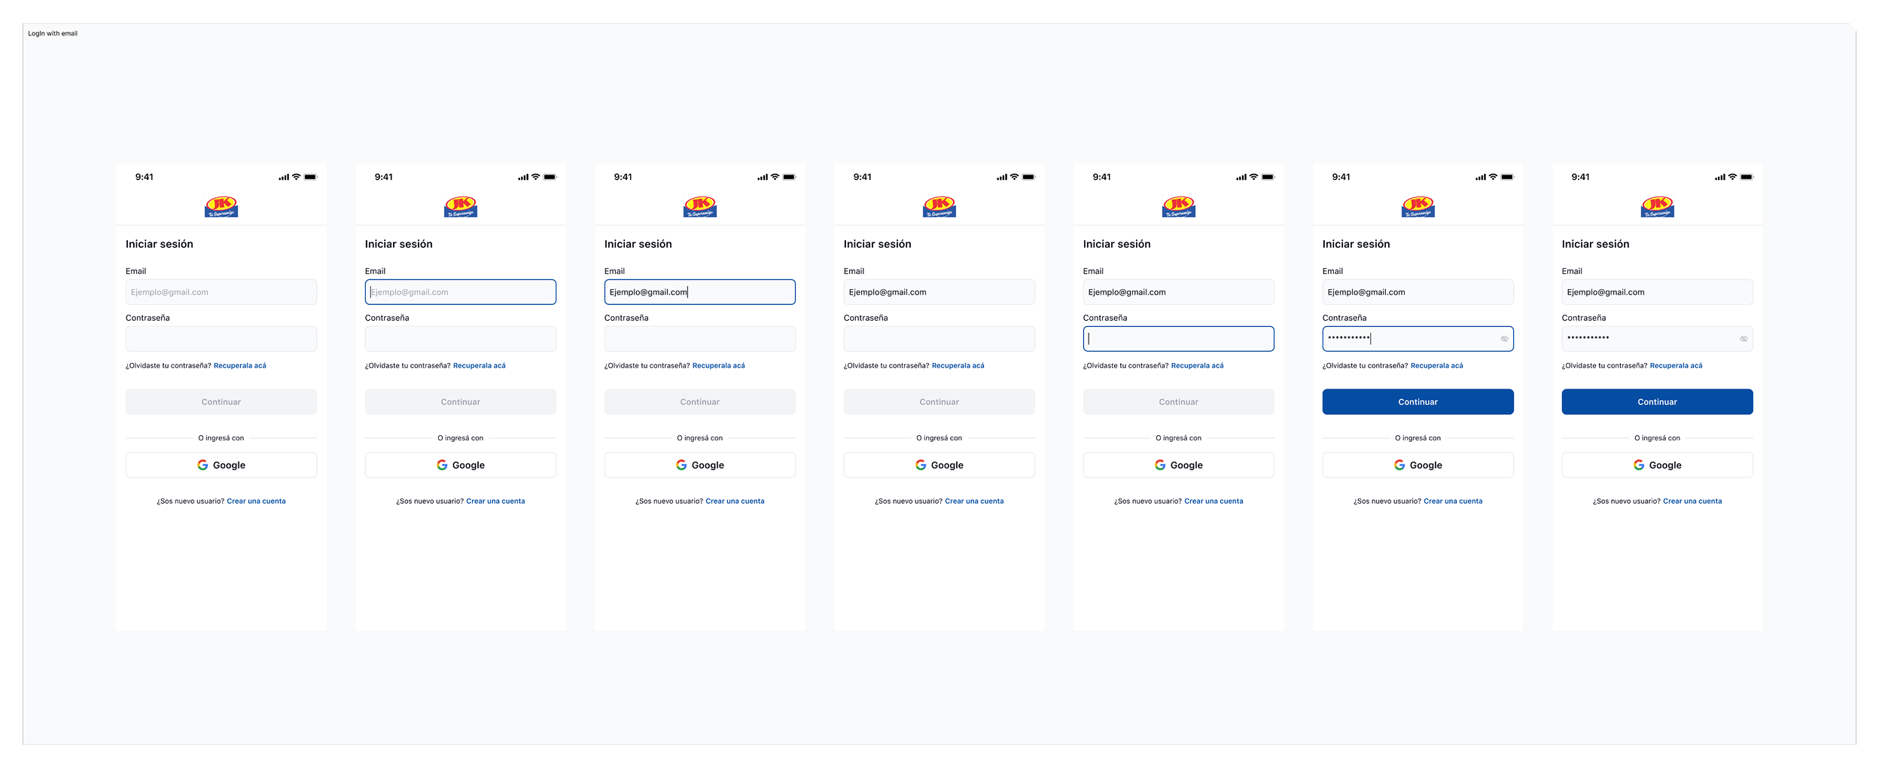Image resolution: width=1879 pixels, height=768 pixels.
Task: Click the JK logo on the fourth phone screen
Action: pyautogui.click(x=939, y=207)
